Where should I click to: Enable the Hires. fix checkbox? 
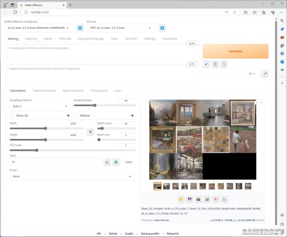(x=13, y=116)
